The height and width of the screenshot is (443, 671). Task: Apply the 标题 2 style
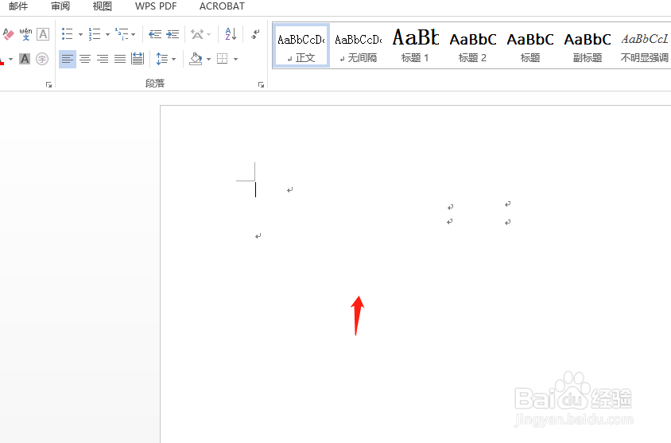click(473, 45)
